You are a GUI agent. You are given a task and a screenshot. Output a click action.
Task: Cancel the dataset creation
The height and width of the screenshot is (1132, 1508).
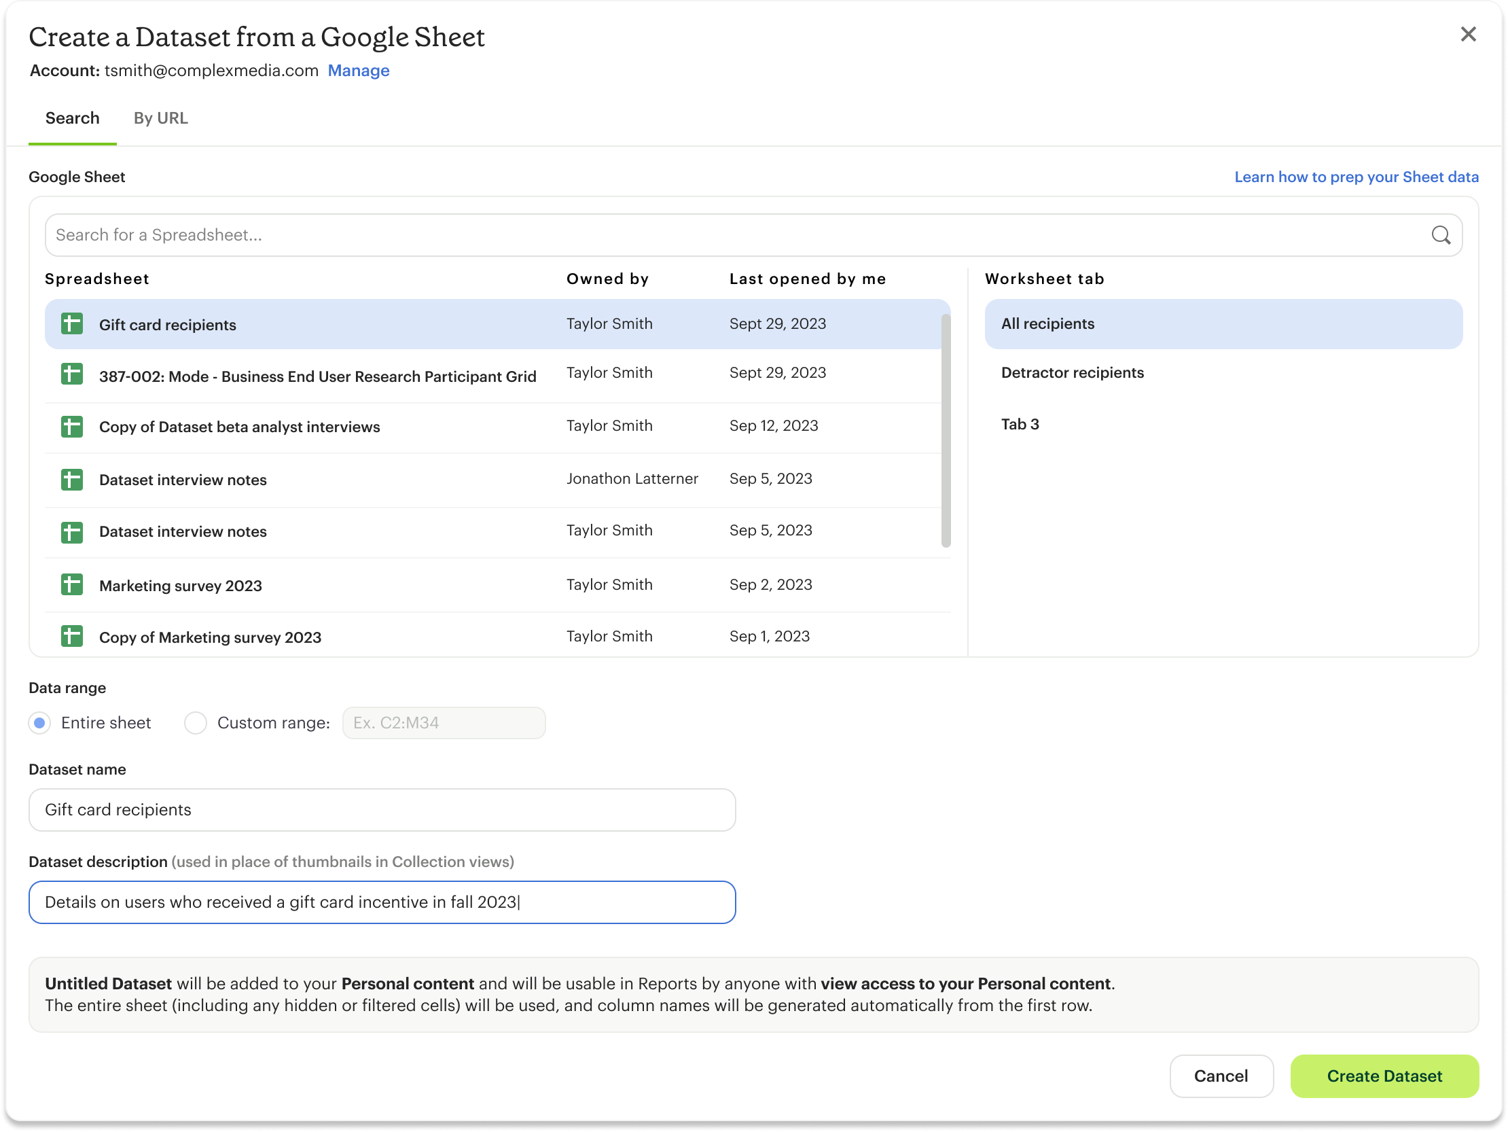point(1220,1076)
